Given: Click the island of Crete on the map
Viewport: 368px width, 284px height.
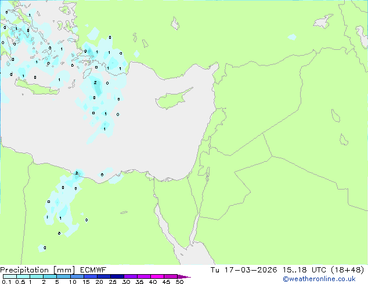Looking at the screenshot, I should (38, 88).
